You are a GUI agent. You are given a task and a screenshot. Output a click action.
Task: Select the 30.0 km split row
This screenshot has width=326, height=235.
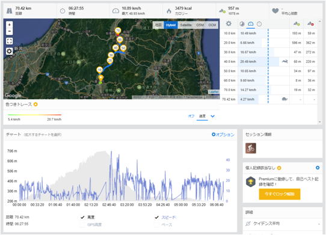(269, 52)
